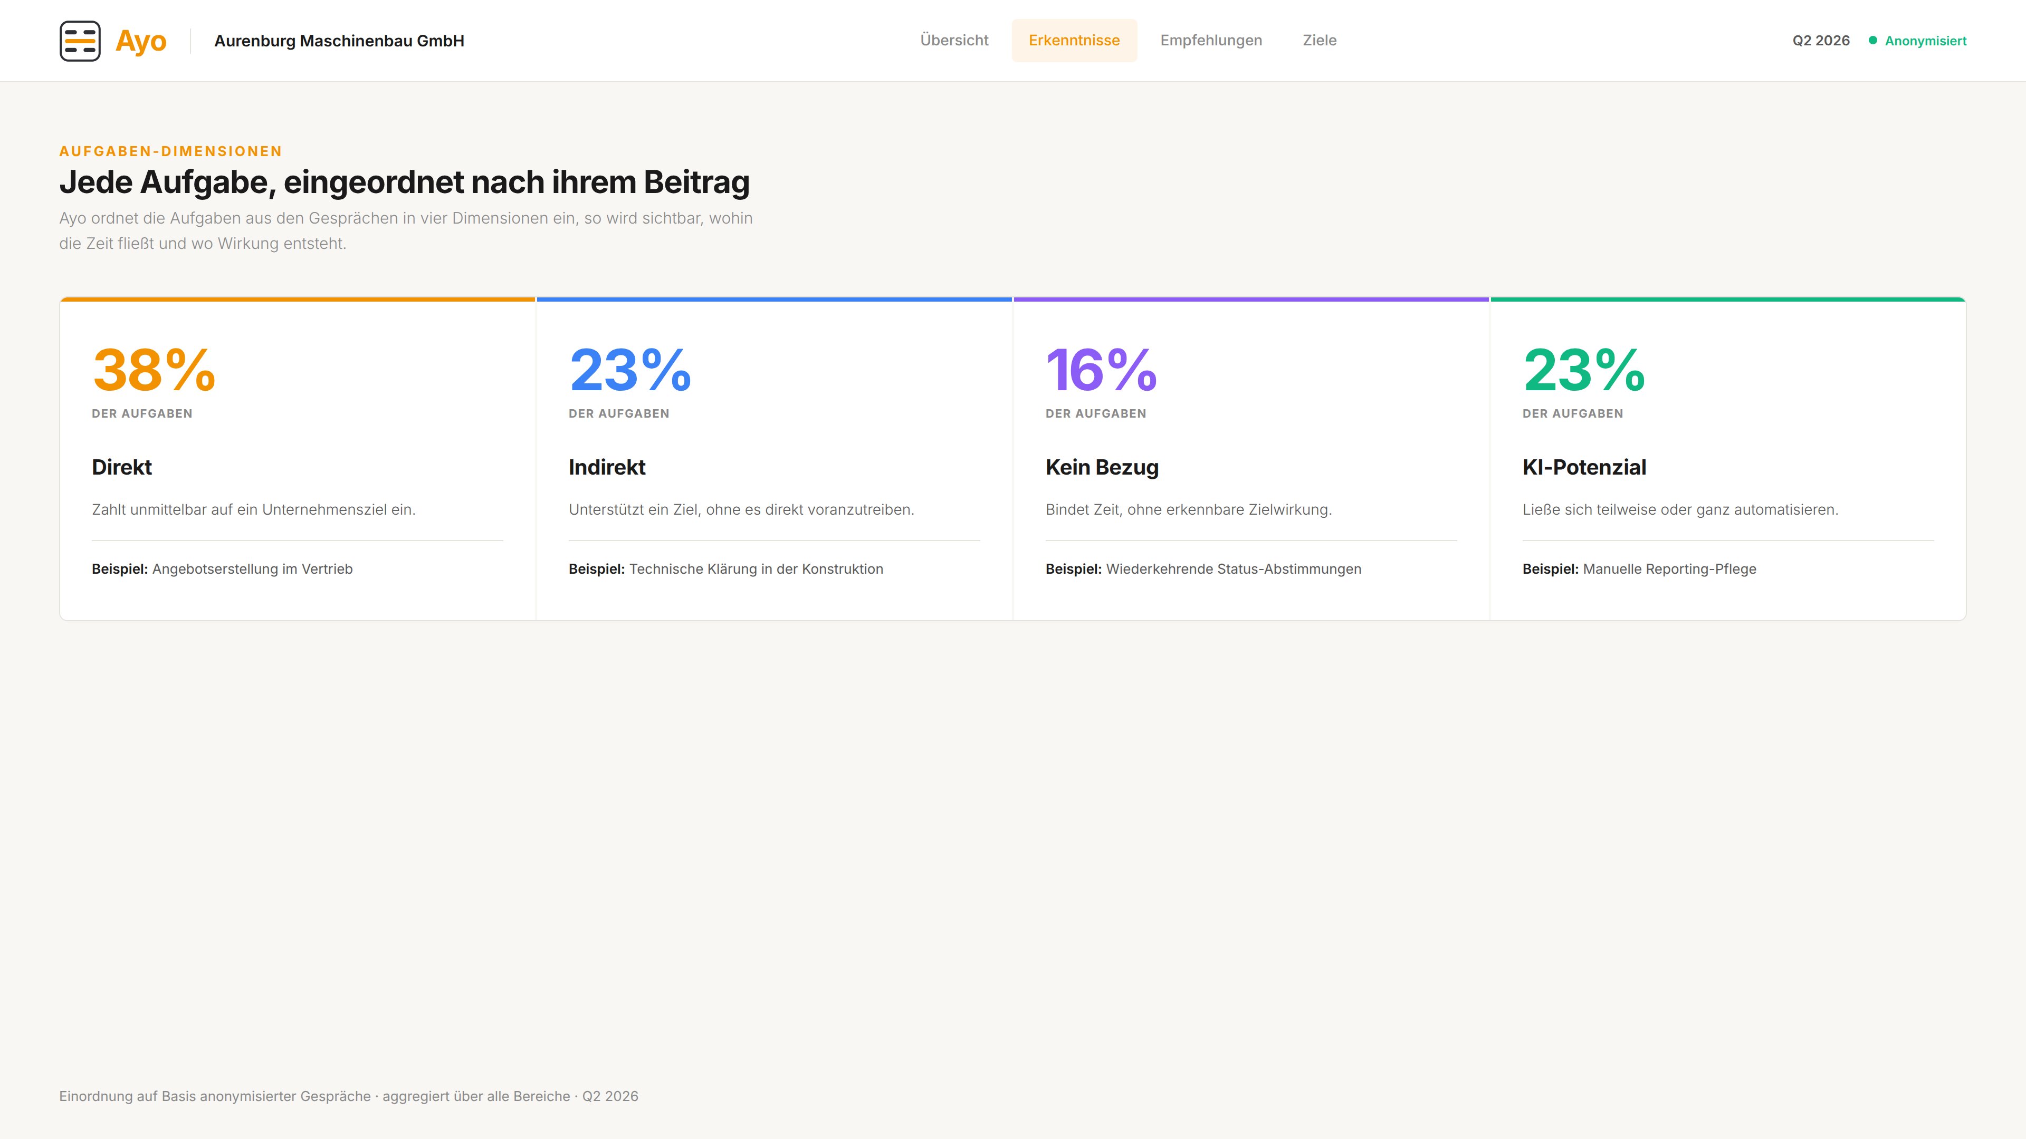The height and width of the screenshot is (1139, 2026).
Task: Click example 'Manuelle Reporting-Pflege'
Action: click(x=1669, y=569)
